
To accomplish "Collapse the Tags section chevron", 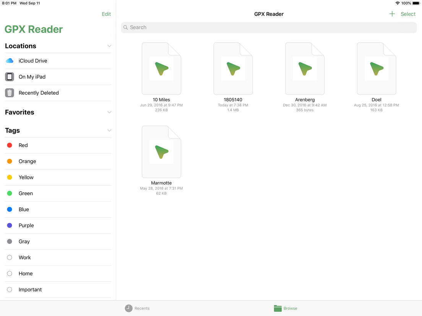I will [109, 131].
